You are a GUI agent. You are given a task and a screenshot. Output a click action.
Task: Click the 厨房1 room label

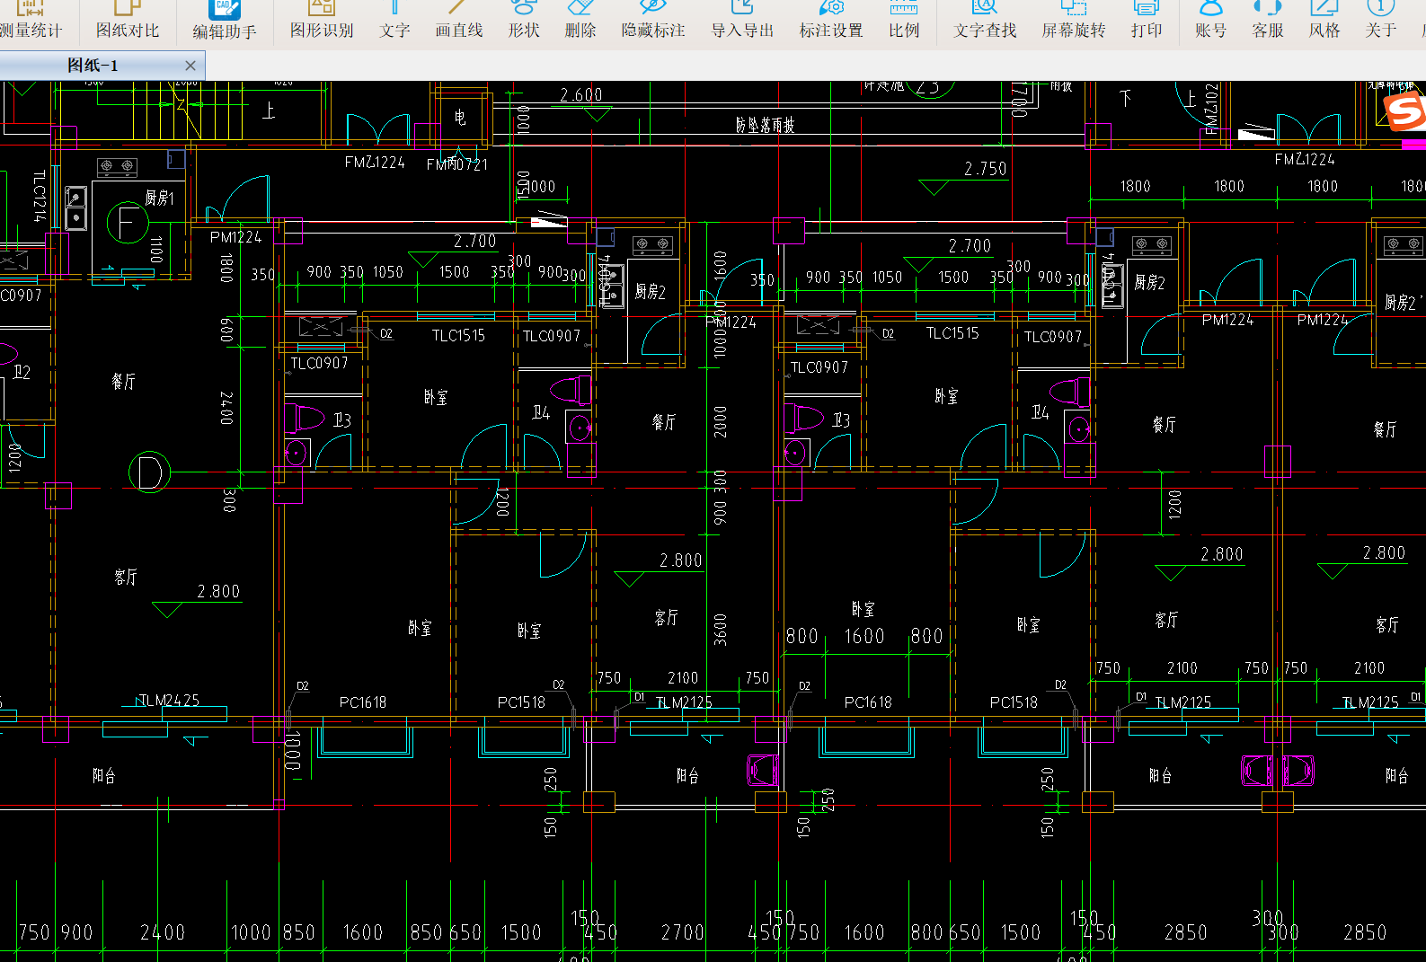(159, 198)
